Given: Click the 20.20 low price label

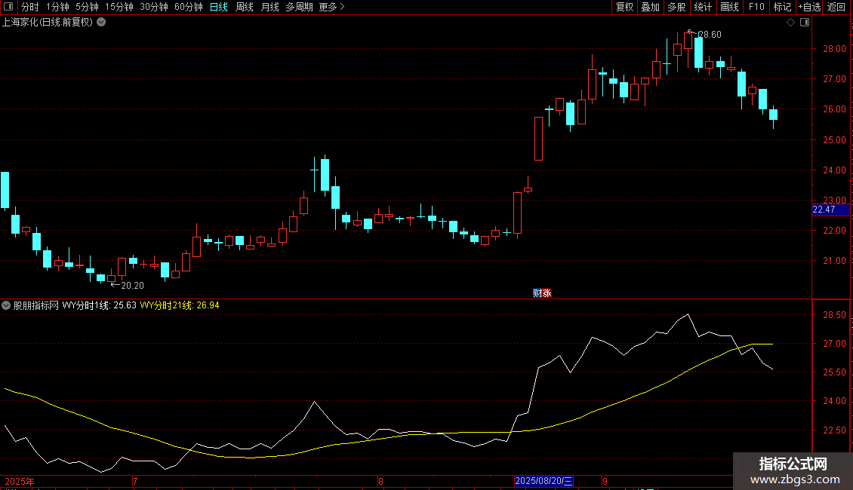Looking at the screenshot, I should point(132,285).
